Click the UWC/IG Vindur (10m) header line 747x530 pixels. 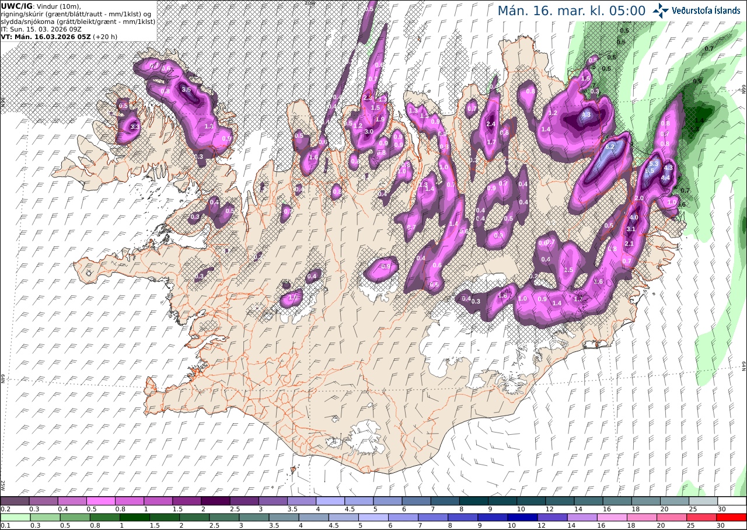point(41,6)
